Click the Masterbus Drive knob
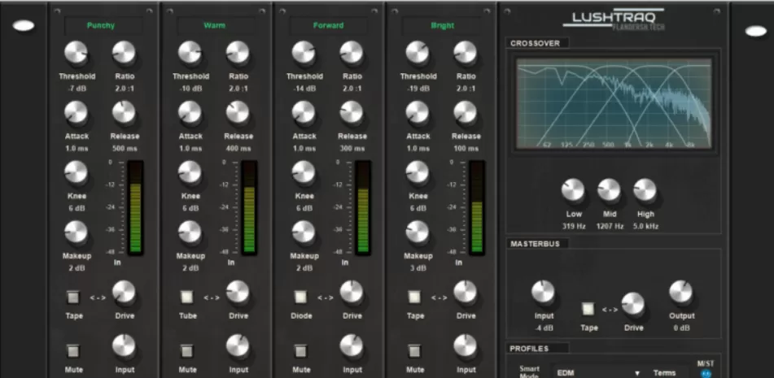The height and width of the screenshot is (378, 774). [x=633, y=304]
